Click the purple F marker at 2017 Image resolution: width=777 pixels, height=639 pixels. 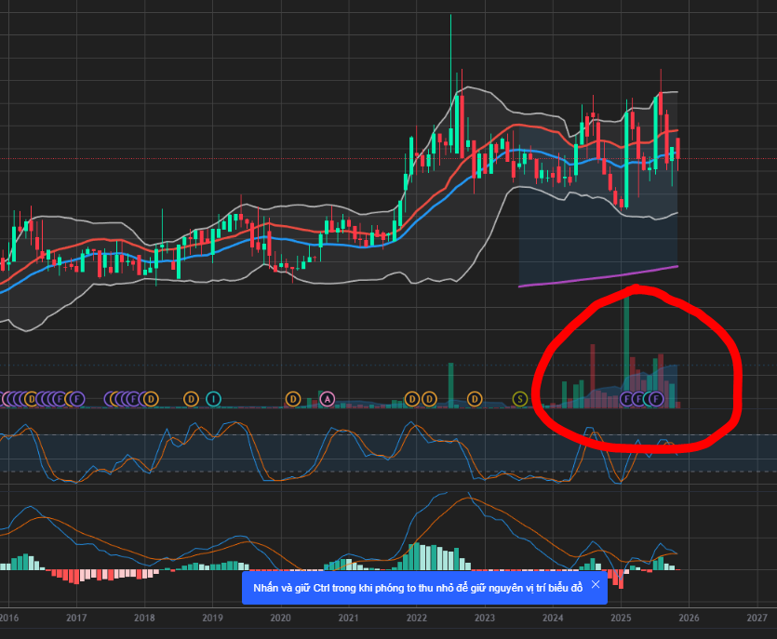pos(77,399)
